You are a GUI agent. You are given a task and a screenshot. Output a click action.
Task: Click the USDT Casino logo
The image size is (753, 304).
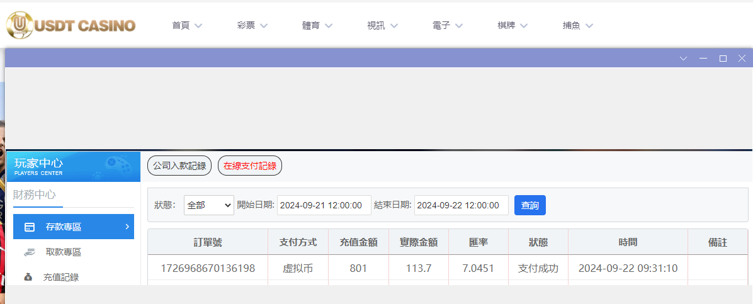[71, 25]
